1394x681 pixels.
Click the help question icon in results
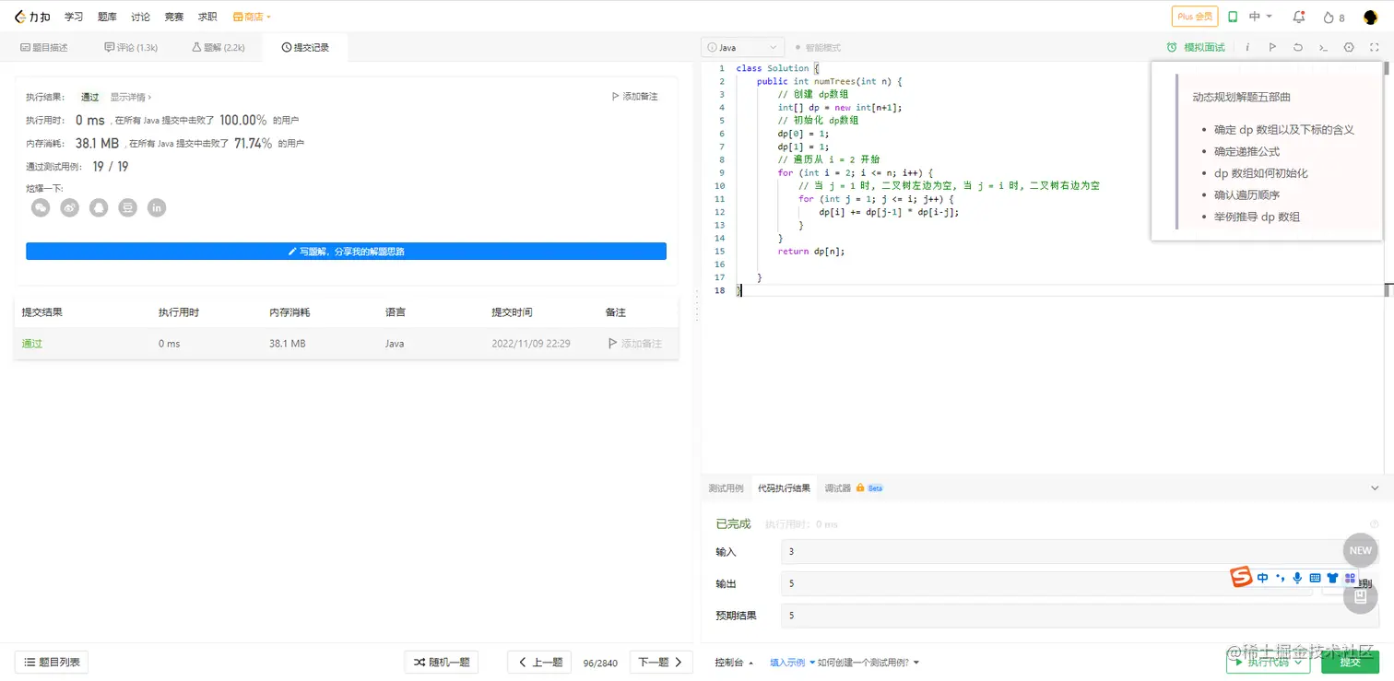point(1375,524)
